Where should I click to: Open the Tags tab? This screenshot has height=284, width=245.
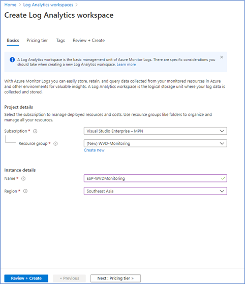coord(60,41)
